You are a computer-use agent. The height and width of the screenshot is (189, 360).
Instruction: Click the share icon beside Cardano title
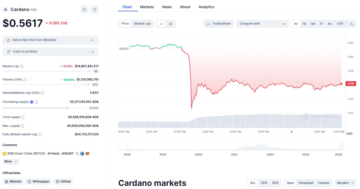tap(94, 9)
